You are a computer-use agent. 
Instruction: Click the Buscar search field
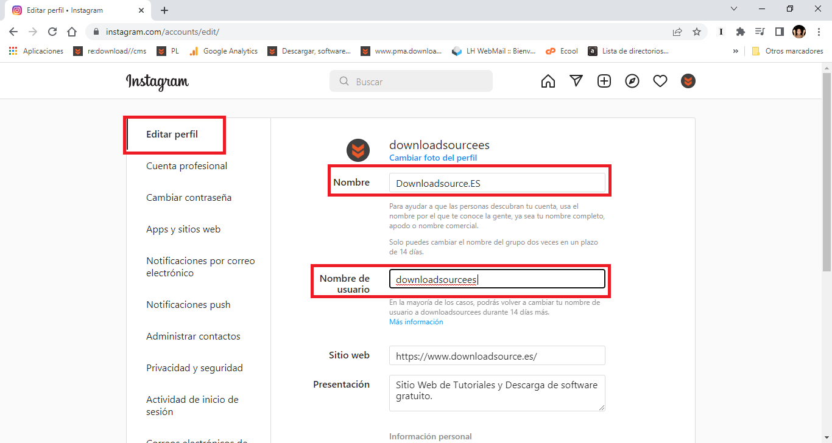tap(411, 81)
